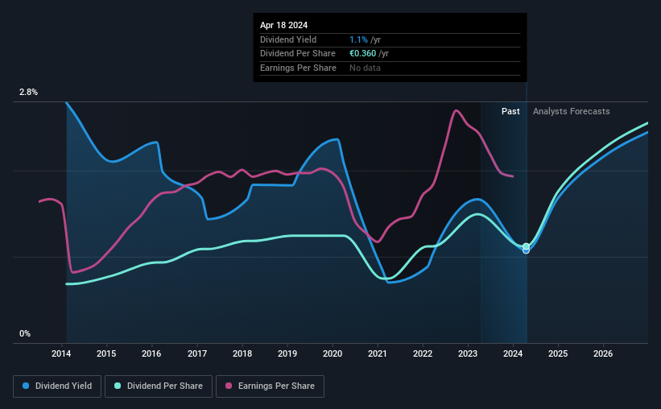
Task: Click the 1.1% dividend yield value
Action: point(358,39)
